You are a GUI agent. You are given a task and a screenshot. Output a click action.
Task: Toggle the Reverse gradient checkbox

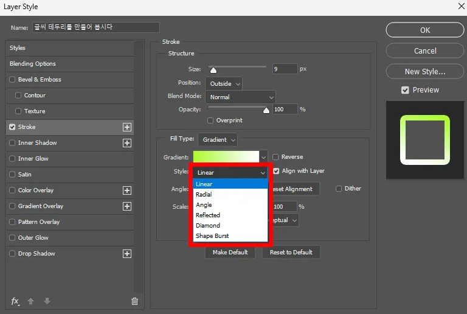[275, 157]
